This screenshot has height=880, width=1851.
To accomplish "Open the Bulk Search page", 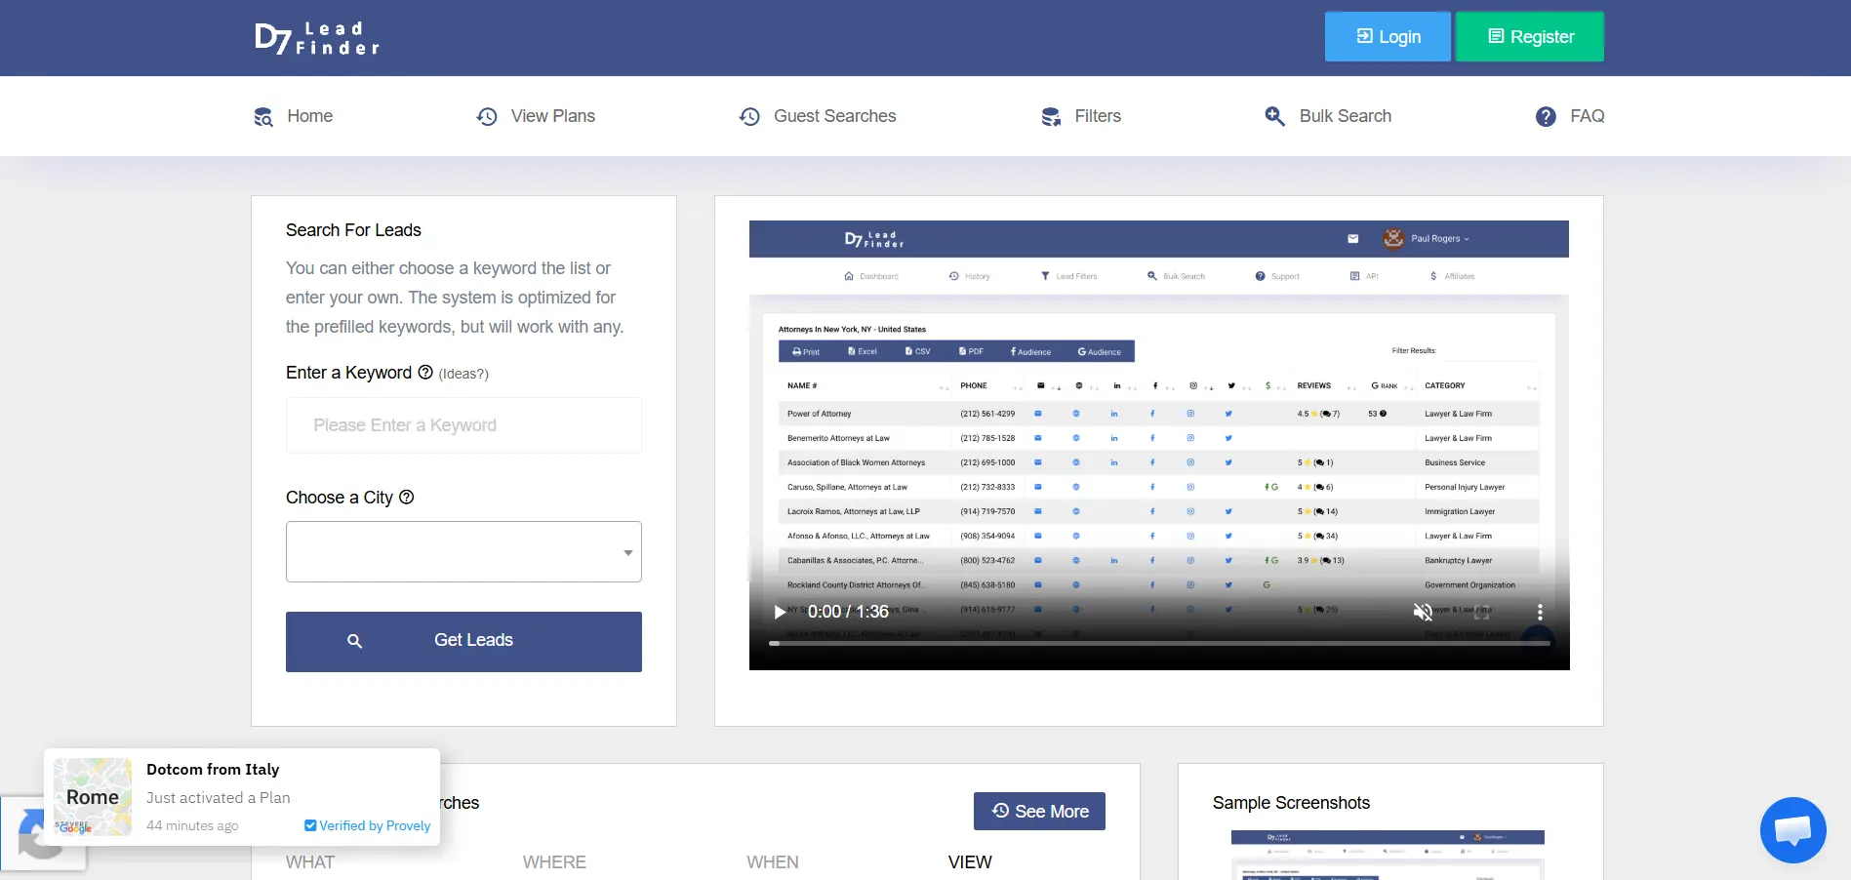I will click(x=1328, y=116).
